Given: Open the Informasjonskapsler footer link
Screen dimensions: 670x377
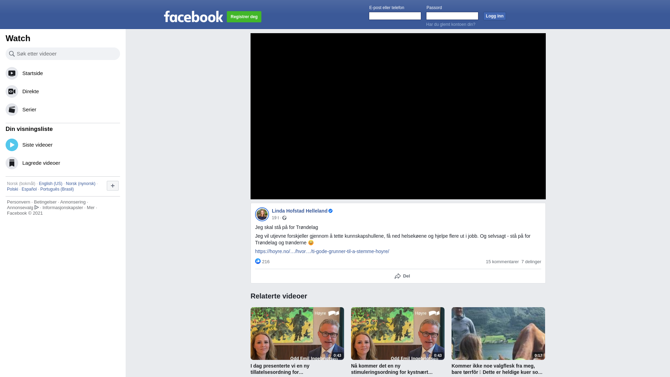Looking at the screenshot, I should click(x=63, y=208).
